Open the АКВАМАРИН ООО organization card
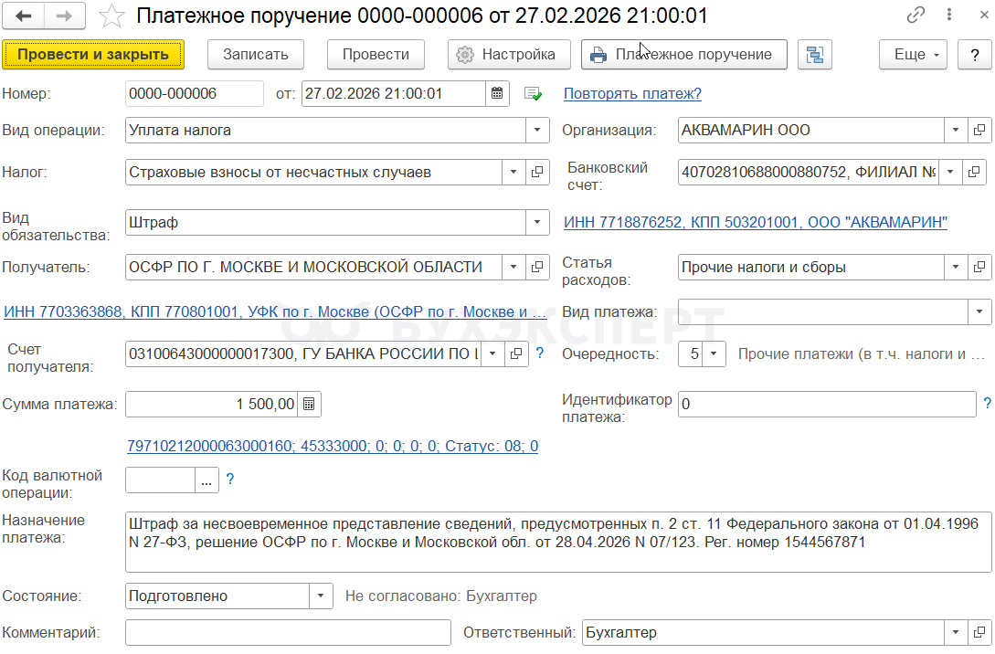The width and height of the screenshot is (995, 654). (x=979, y=130)
